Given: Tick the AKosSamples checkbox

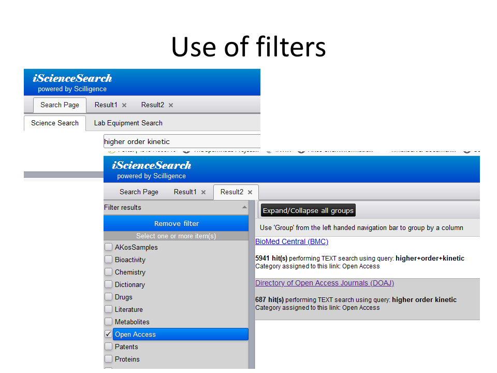Looking at the screenshot, I should pyautogui.click(x=108, y=247).
